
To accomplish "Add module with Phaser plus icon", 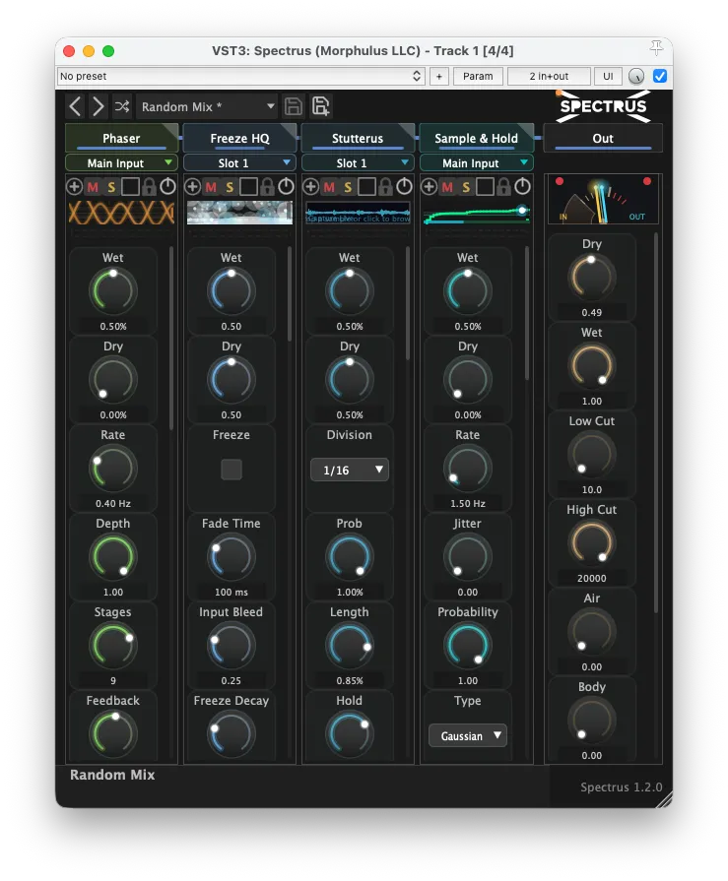I will pos(74,187).
